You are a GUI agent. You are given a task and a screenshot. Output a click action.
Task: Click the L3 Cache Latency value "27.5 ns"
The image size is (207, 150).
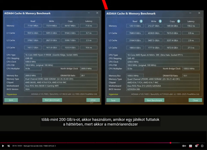point(191,48)
